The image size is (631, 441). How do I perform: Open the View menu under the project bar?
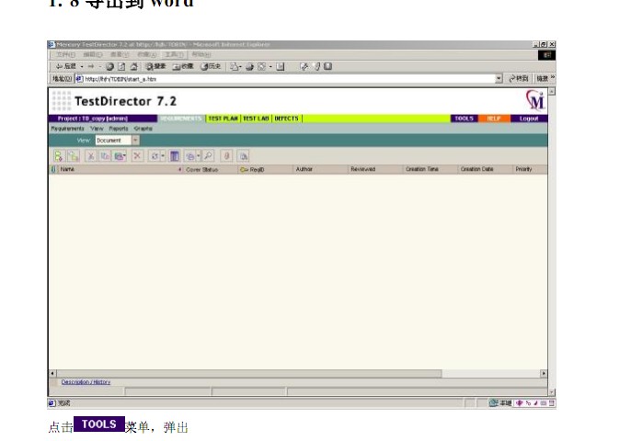pyautogui.click(x=97, y=129)
